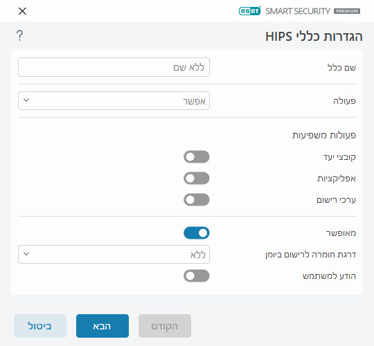Image resolution: width=374 pixels, height=346 pixels.
Task: Click the 'שם כלל' rule name label
Action: click(x=341, y=68)
